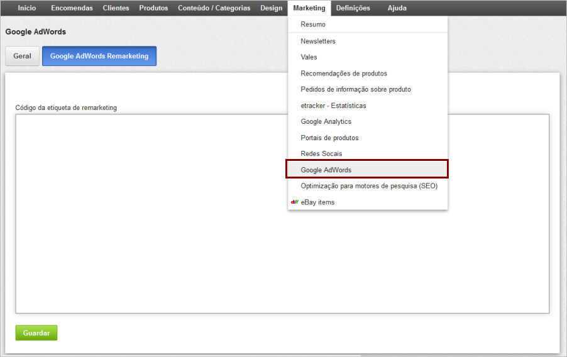Switch to the Geral tab
The height and width of the screenshot is (357, 567).
pyautogui.click(x=23, y=56)
